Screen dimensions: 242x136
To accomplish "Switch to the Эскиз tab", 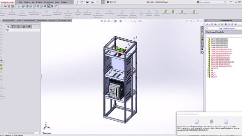I will (x=19, y=20).
